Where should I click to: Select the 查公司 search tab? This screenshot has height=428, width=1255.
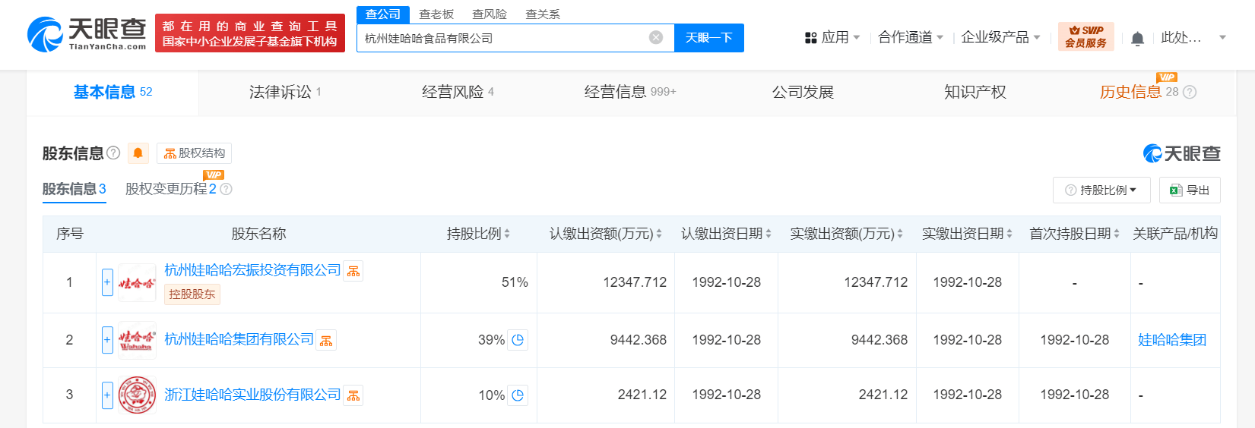pos(383,14)
